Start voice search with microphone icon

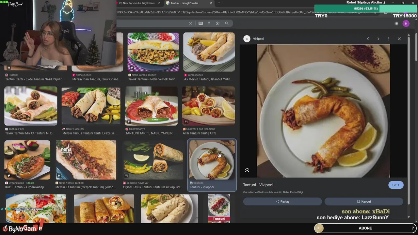tap(209, 23)
